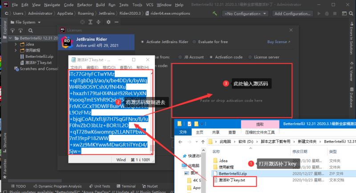Click second filter icon below File System

(x=20, y=30)
